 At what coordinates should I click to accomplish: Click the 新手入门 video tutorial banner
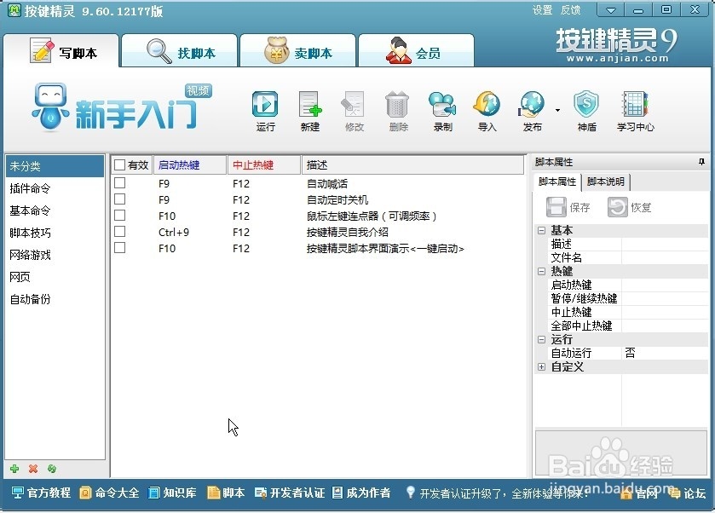point(122,107)
